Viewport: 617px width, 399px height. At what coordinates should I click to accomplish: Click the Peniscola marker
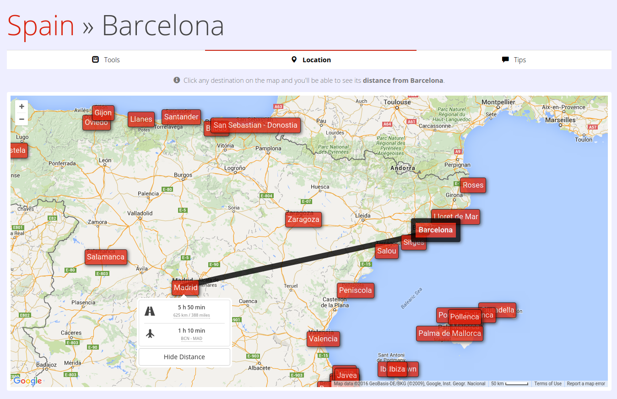pyautogui.click(x=356, y=291)
